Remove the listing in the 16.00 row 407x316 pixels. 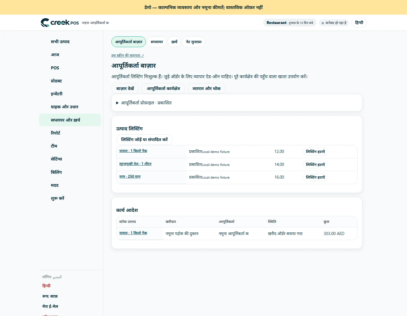(315, 177)
